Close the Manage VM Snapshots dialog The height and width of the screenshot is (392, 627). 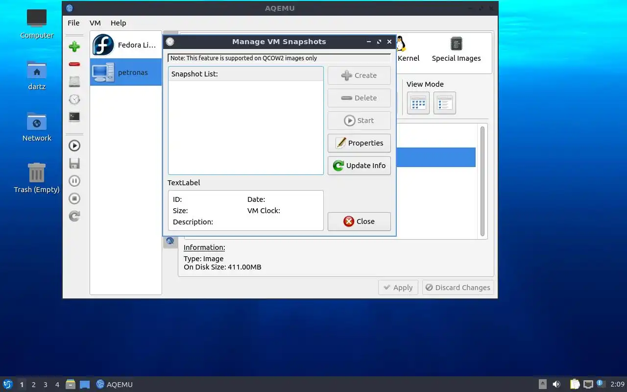[359, 221]
